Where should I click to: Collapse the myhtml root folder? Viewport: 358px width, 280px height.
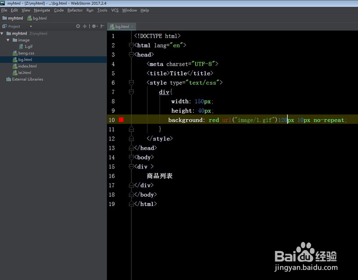2,34
